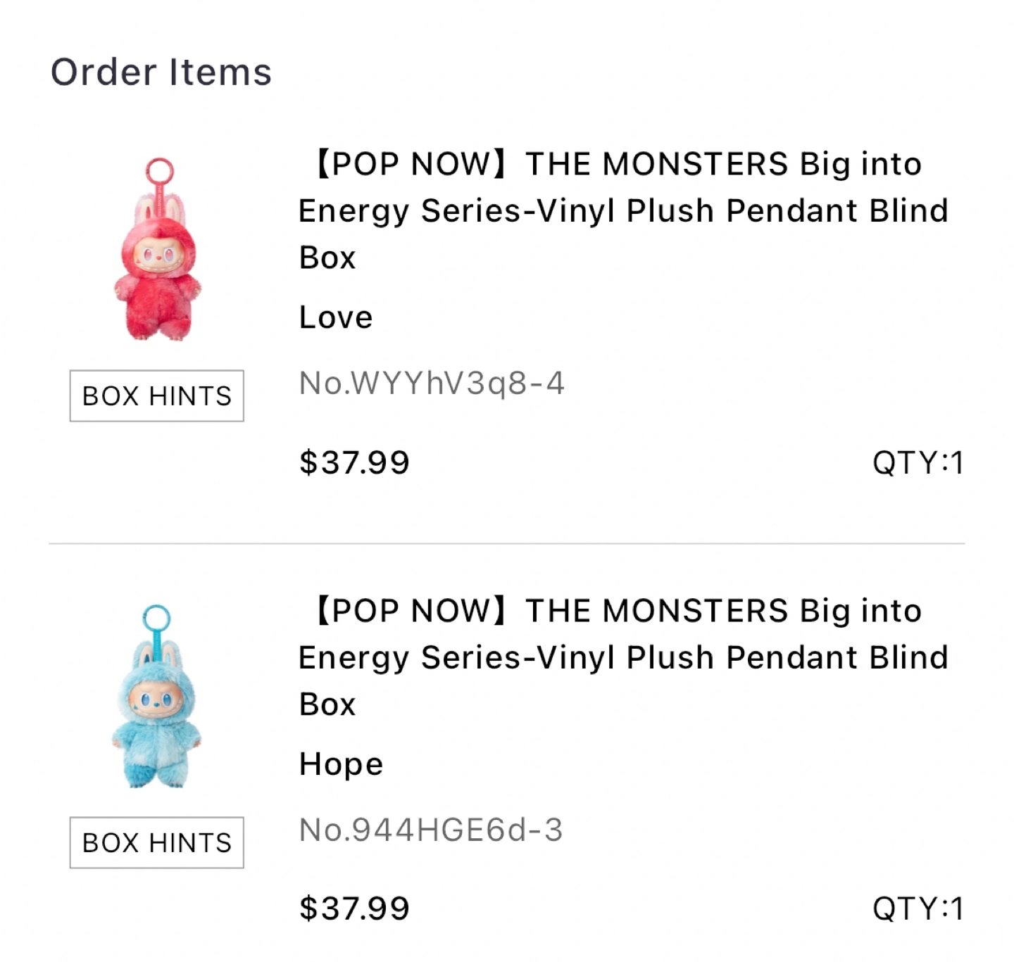Click QTY:1 for the Hope item

(918, 909)
